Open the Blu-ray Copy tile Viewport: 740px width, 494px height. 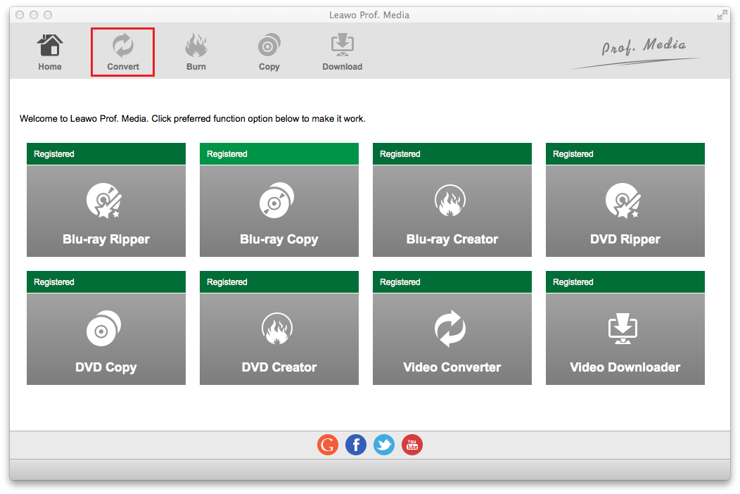coord(279,211)
